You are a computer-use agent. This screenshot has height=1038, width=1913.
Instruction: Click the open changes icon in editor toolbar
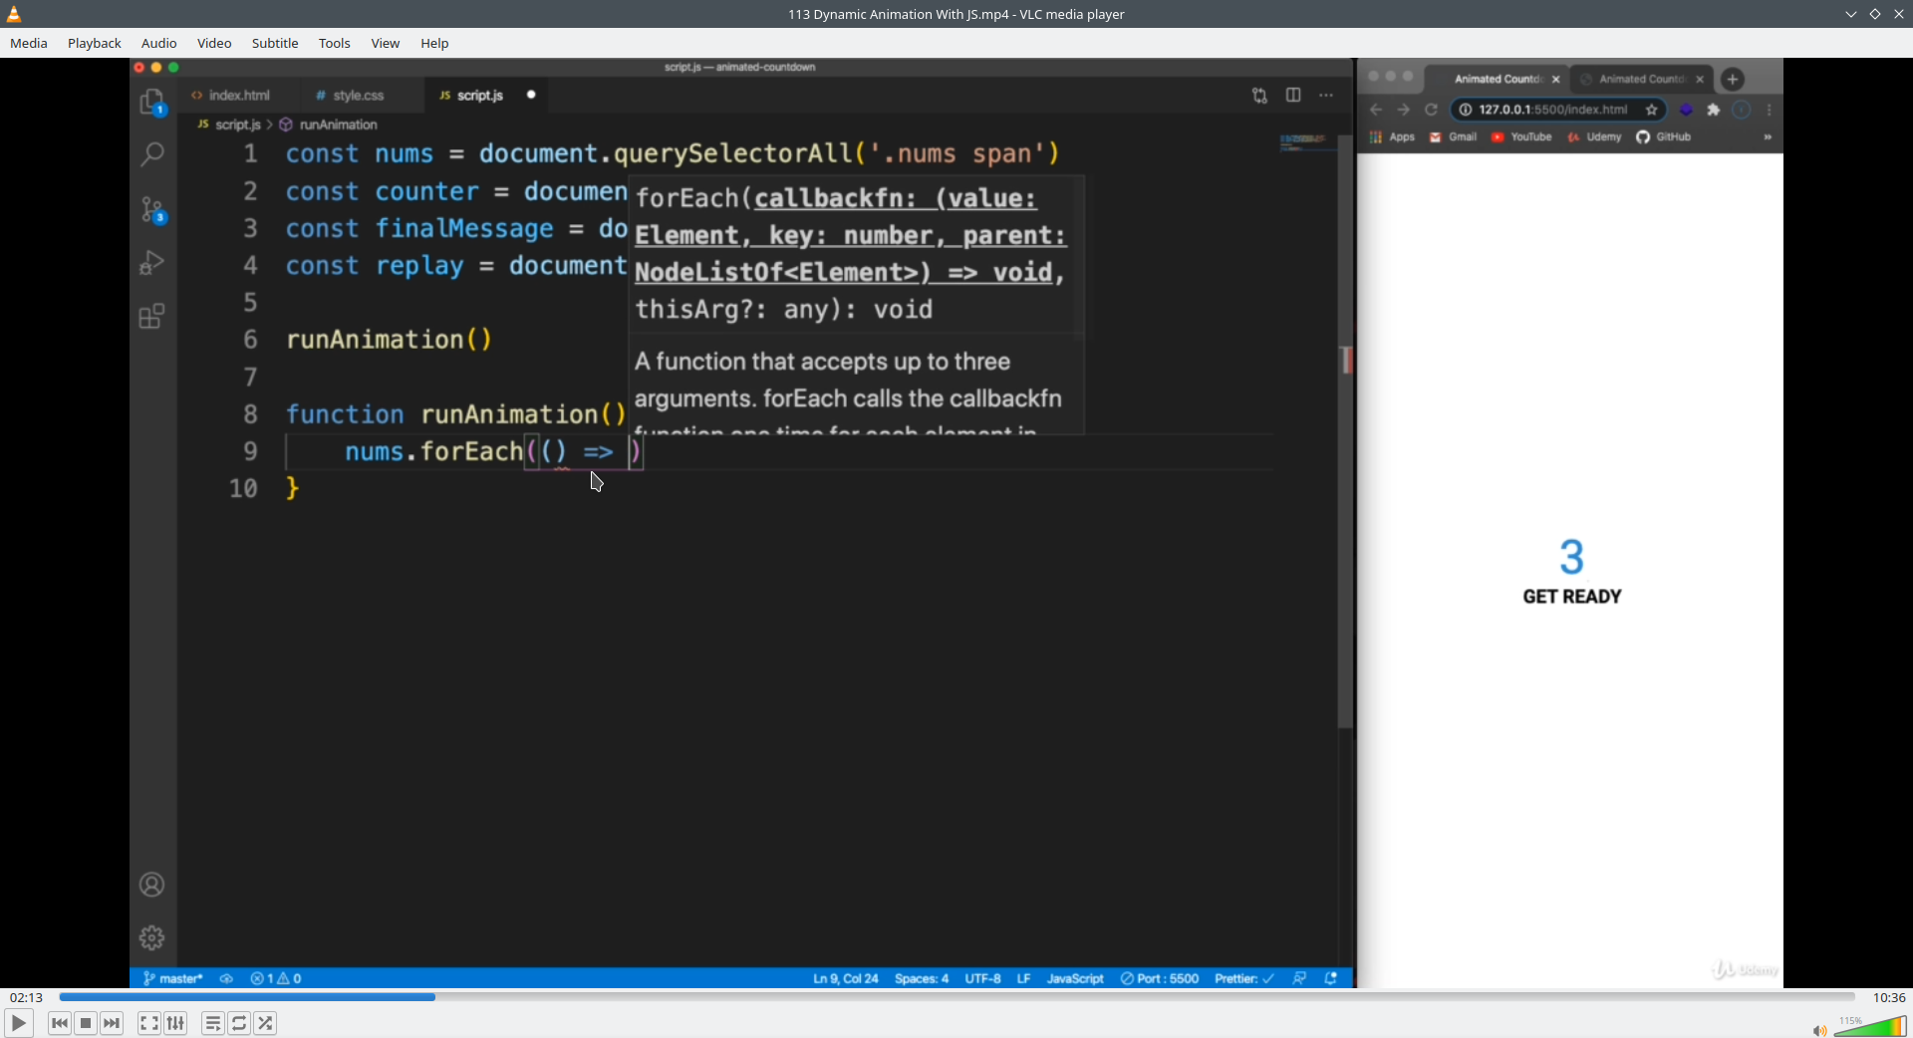tap(1260, 96)
